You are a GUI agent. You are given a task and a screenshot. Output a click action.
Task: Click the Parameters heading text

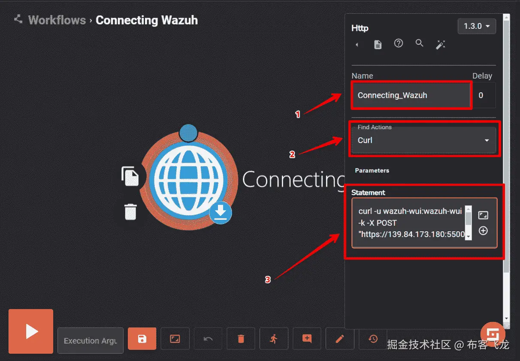[372, 170]
